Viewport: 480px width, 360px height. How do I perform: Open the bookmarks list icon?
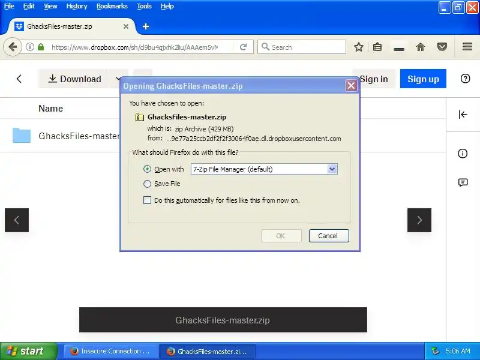pos(377,47)
